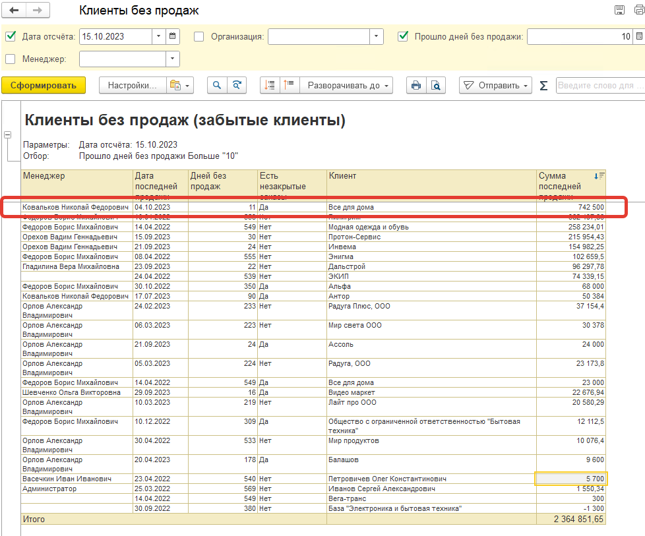This screenshot has width=645, height=536.
Task: Select the Мир продуктов client cell
Action: click(431, 445)
